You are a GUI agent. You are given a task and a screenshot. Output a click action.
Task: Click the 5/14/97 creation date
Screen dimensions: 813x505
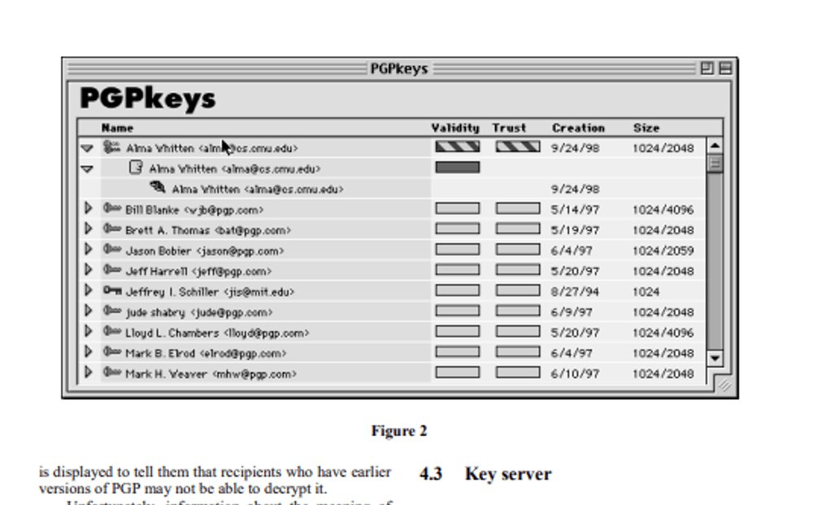click(x=575, y=210)
